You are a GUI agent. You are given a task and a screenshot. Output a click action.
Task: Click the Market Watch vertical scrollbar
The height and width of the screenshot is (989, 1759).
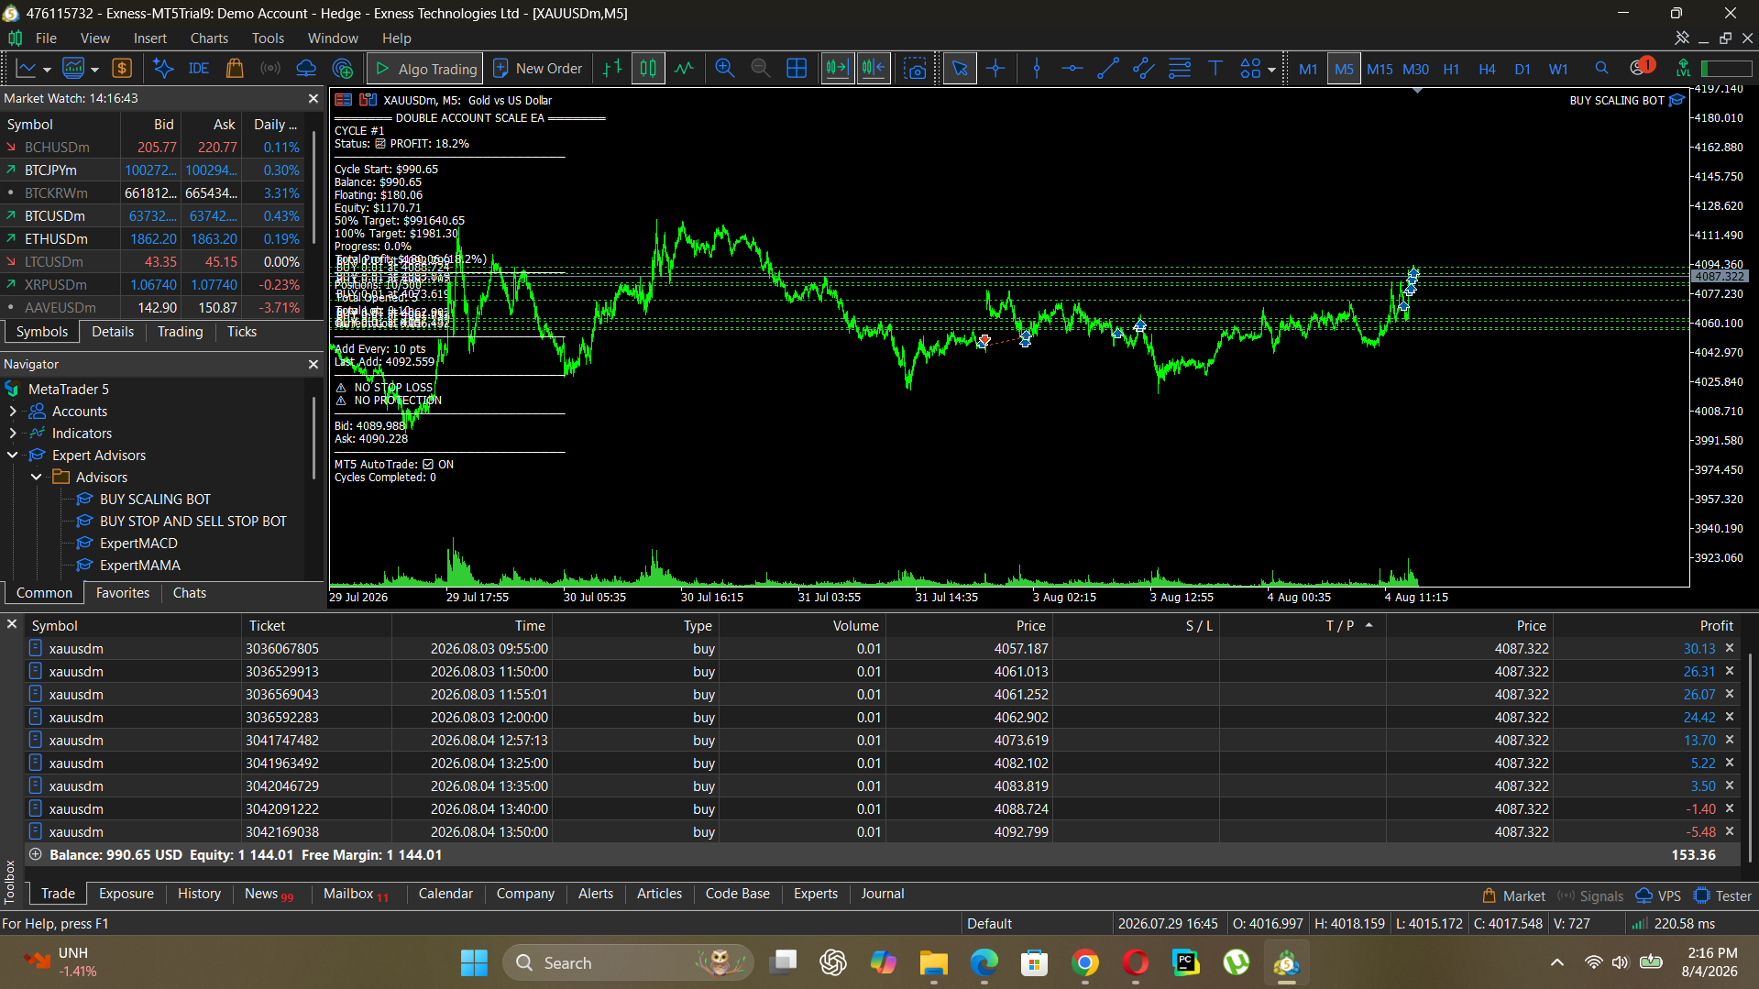pos(314,188)
